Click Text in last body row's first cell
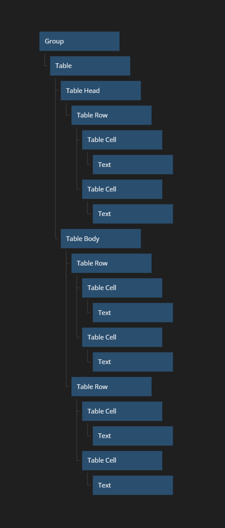 tap(133, 436)
